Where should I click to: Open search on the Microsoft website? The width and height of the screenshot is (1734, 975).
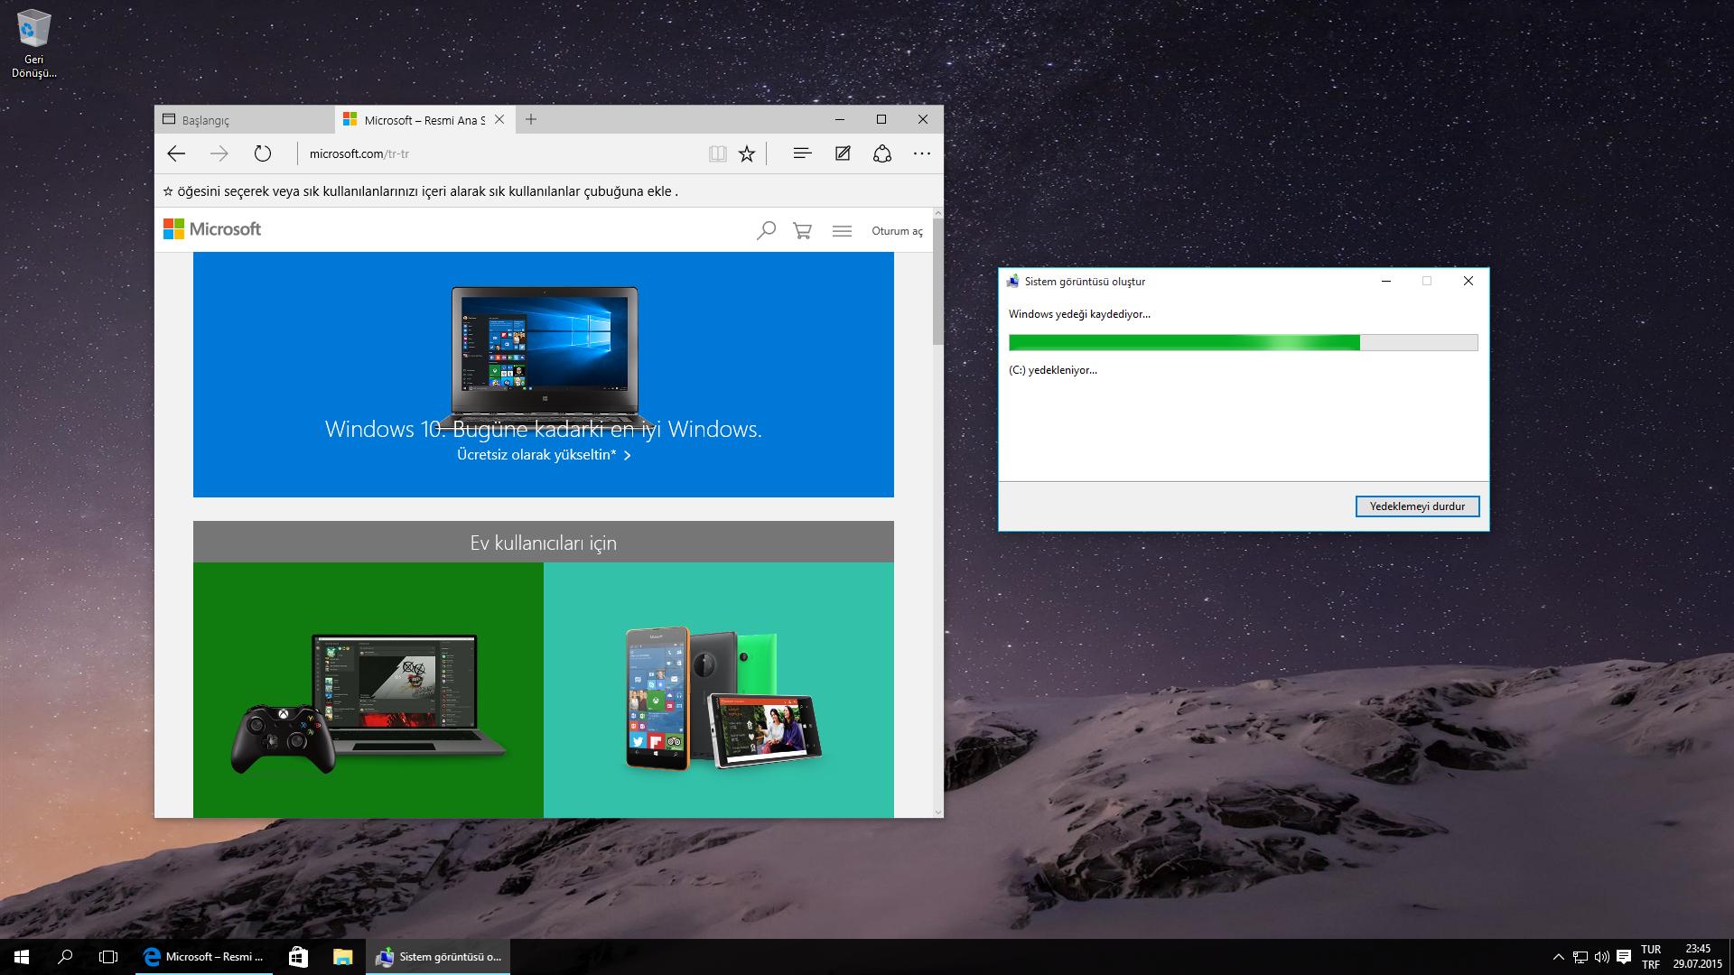tap(766, 230)
